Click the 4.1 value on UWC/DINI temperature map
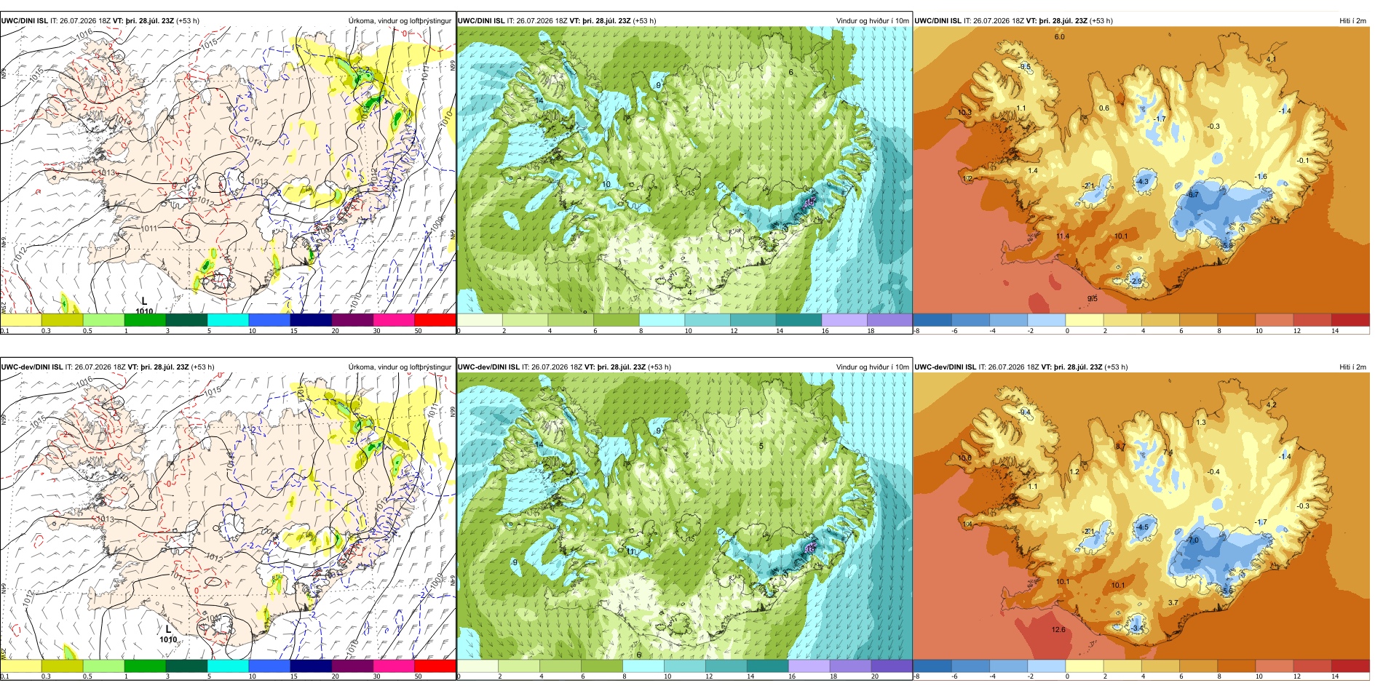 (1271, 60)
